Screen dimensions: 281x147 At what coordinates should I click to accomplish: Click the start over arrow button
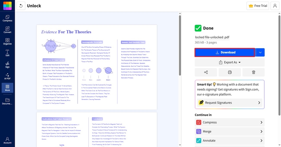coord(21,6)
